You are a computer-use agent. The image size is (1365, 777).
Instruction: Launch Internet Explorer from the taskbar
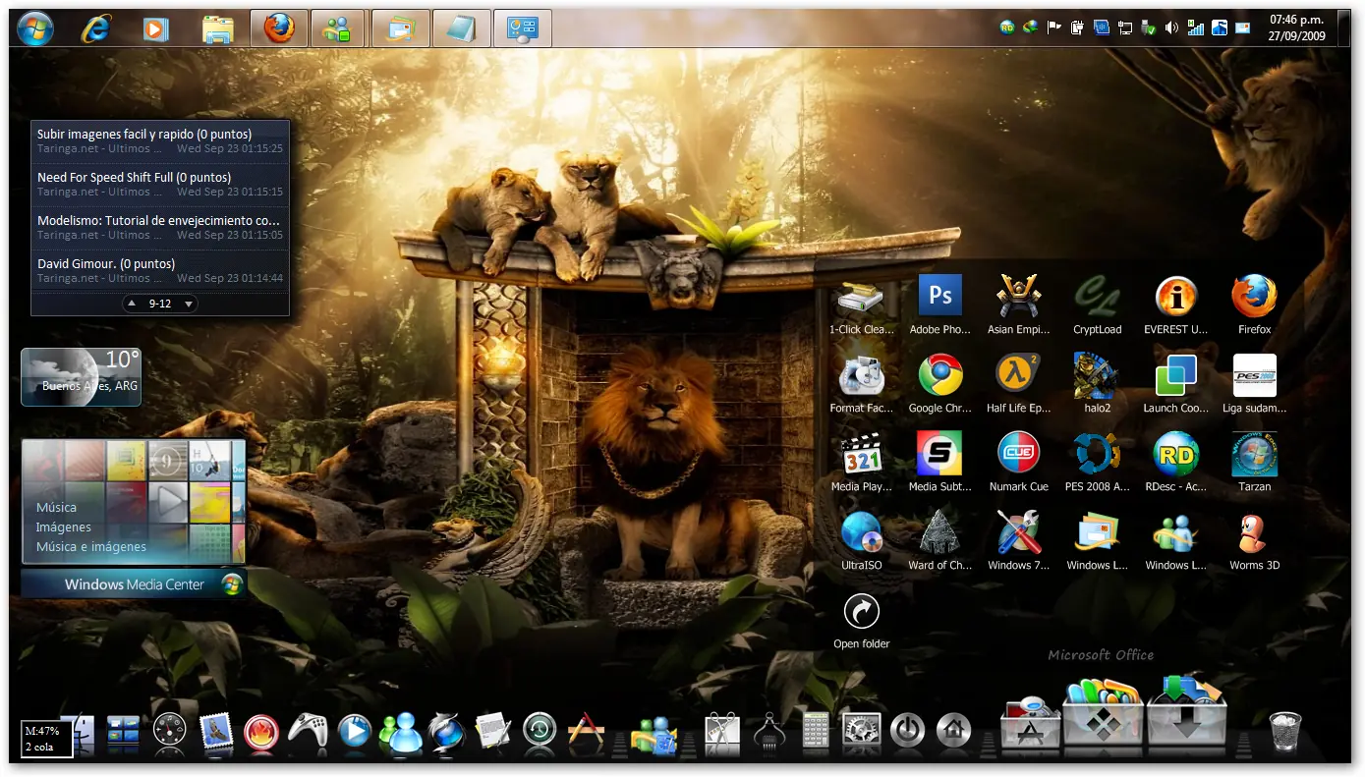(x=96, y=28)
